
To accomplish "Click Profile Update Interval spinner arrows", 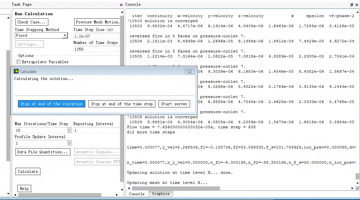I will [69, 143].
